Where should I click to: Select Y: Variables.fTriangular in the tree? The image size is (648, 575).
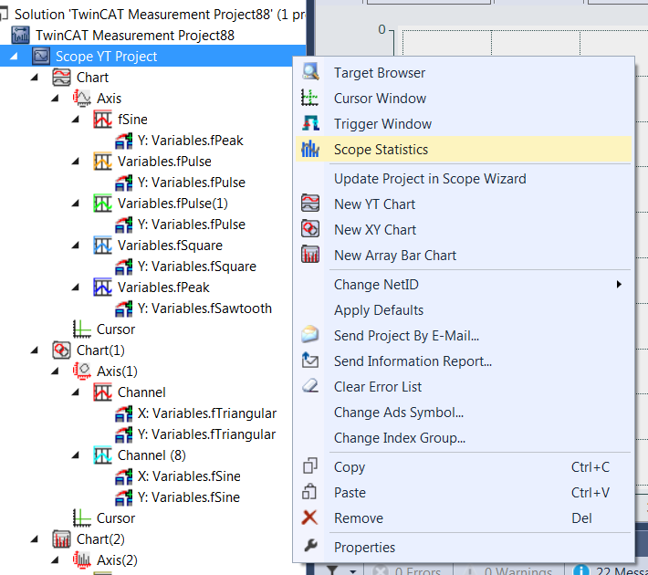(206, 434)
